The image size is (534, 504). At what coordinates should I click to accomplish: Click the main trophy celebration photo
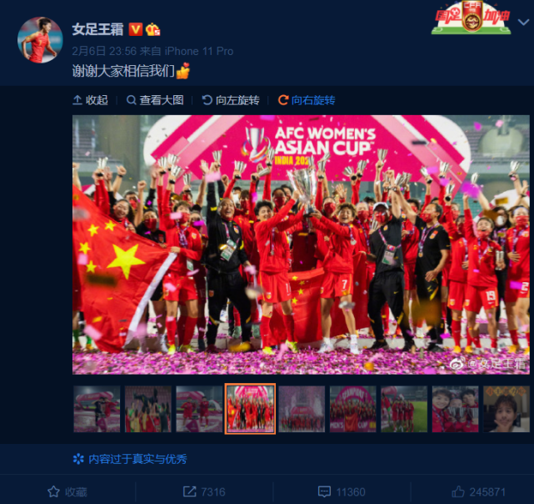(301, 244)
